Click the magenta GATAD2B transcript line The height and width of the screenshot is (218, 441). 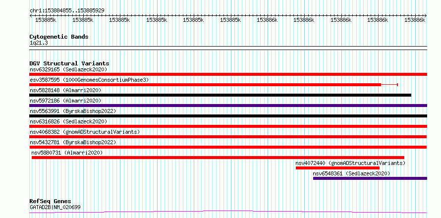tap(228, 212)
